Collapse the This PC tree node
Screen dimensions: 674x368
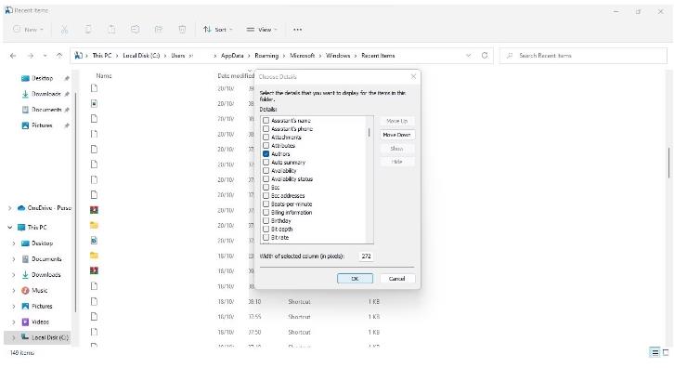10,228
